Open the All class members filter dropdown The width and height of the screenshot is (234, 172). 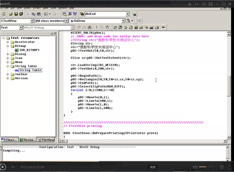(66, 21)
